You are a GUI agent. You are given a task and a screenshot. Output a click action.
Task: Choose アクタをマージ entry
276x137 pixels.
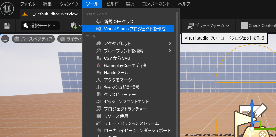128,80
